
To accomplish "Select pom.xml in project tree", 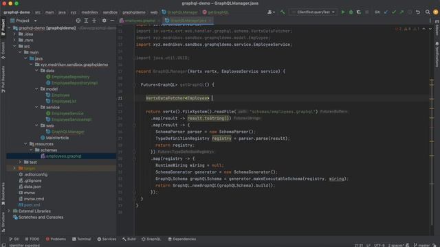I will (x=32, y=205).
